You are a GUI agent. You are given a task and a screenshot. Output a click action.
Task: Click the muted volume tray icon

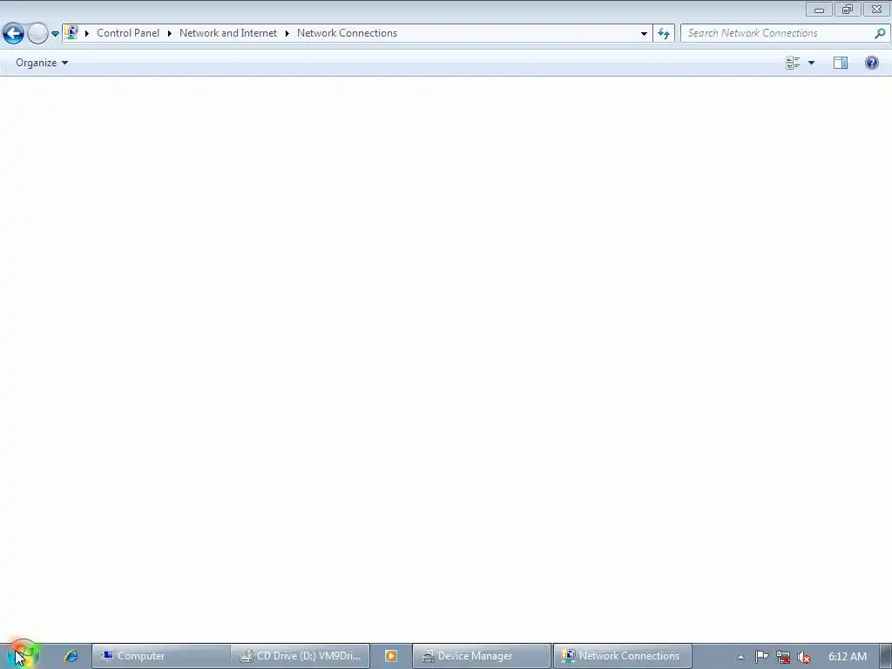click(x=804, y=657)
